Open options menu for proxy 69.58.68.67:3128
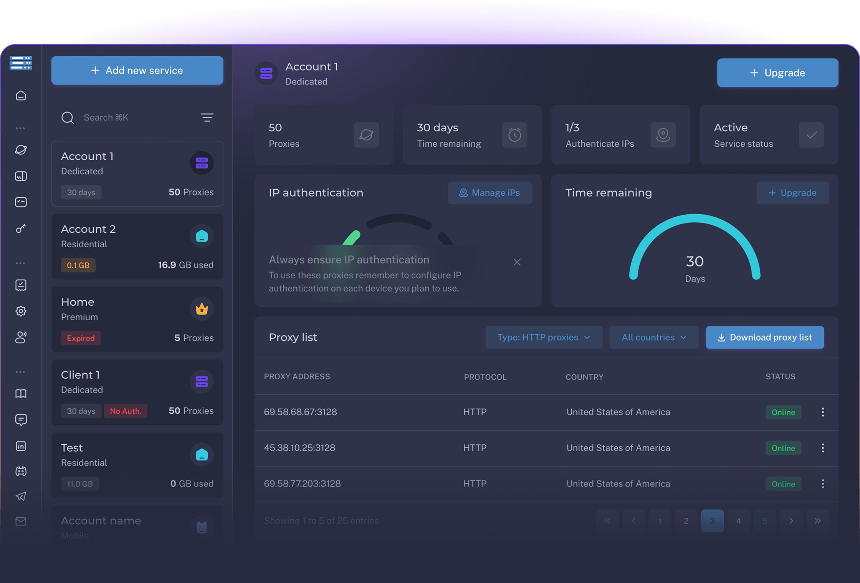The height and width of the screenshot is (583, 860). coord(823,412)
